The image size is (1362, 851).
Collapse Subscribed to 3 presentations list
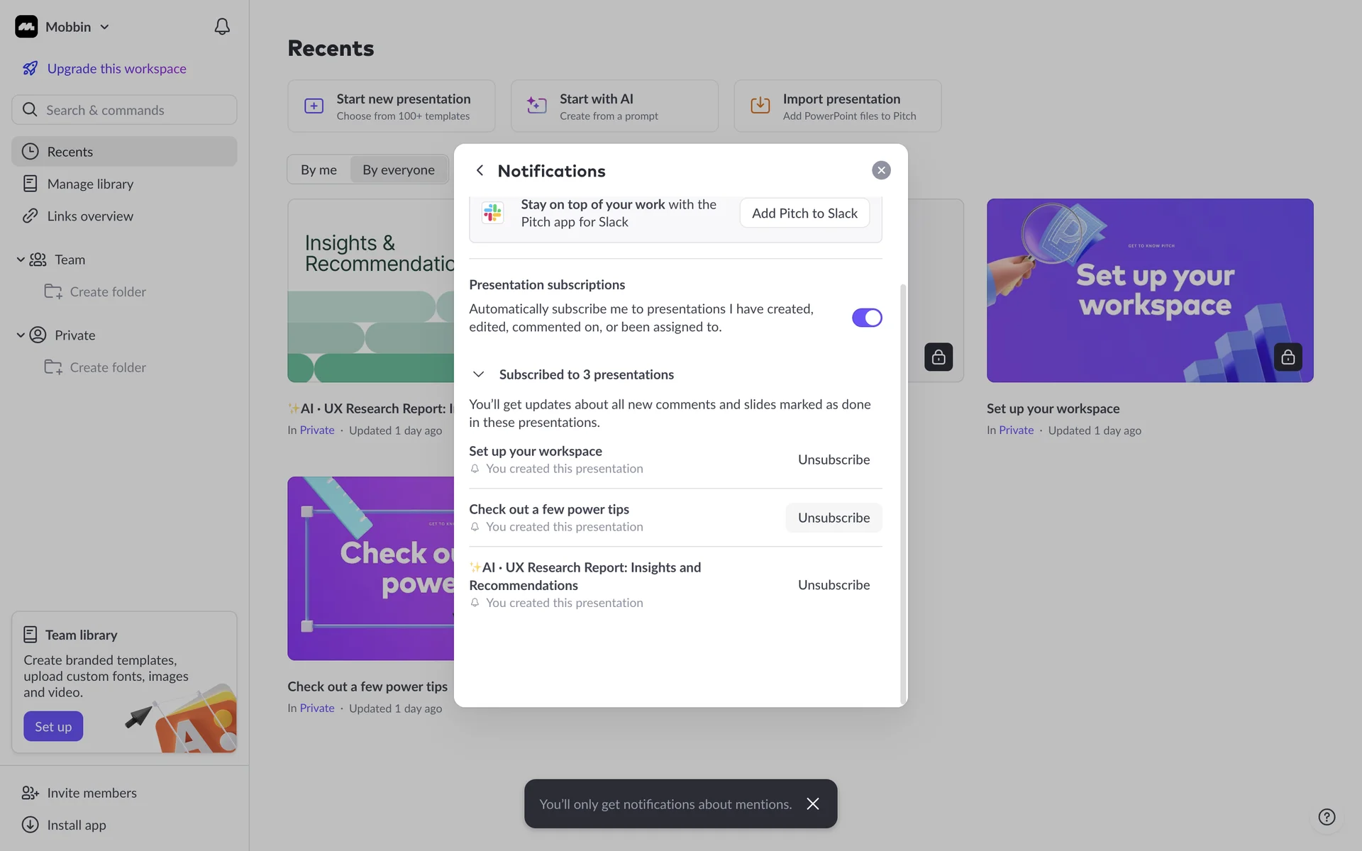pos(479,374)
